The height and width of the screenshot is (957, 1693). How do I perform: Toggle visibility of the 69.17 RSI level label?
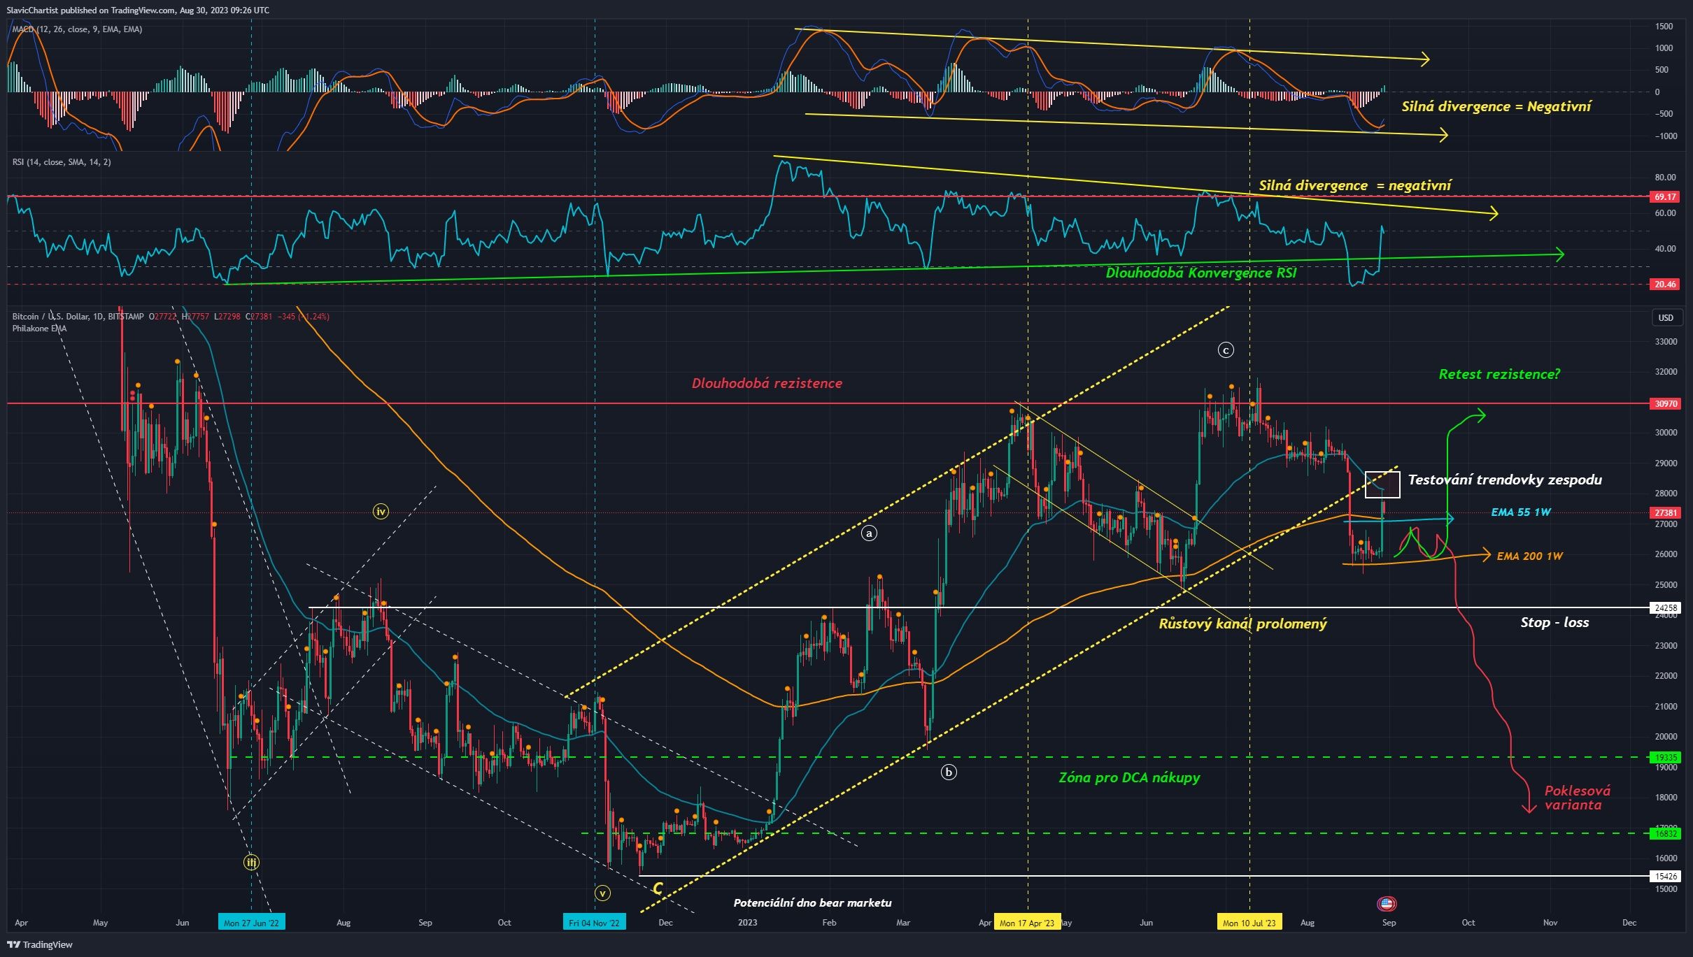pyautogui.click(x=1665, y=196)
